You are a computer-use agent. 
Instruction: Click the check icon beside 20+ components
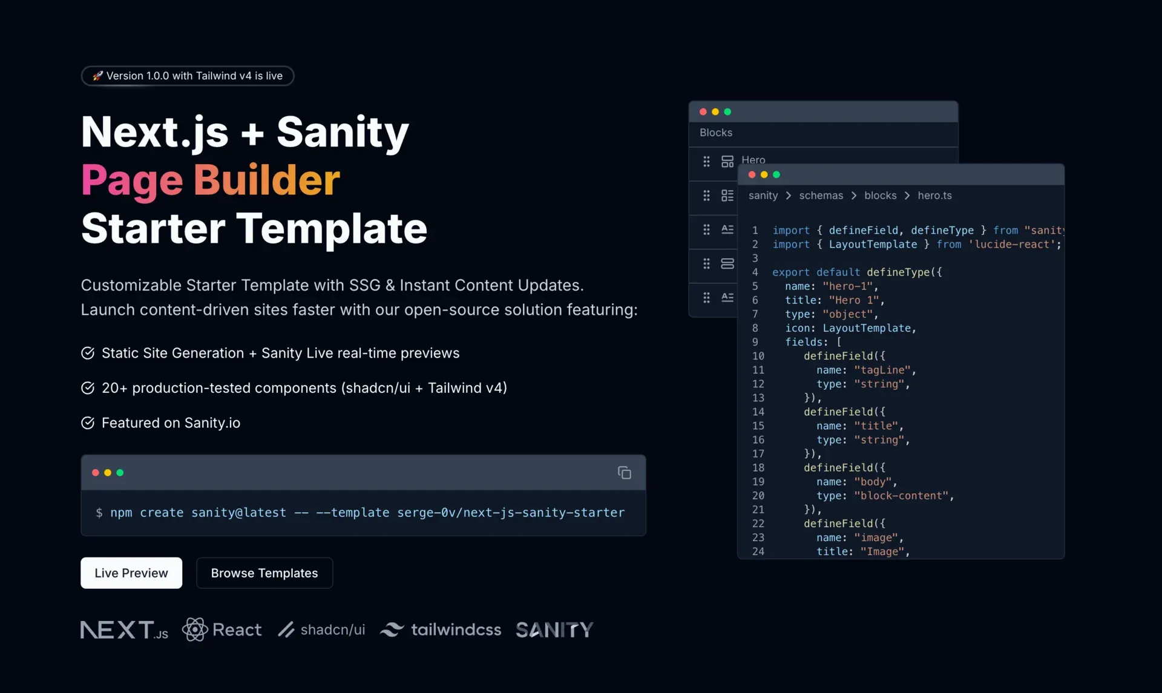(x=88, y=388)
